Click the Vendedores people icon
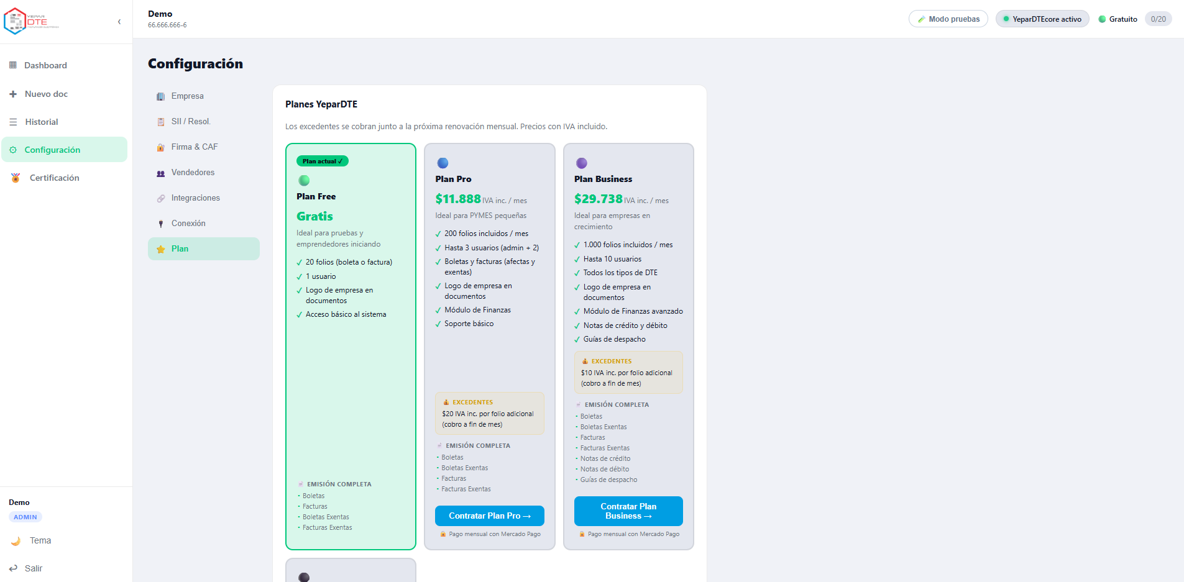This screenshot has width=1184, height=582. 161,173
